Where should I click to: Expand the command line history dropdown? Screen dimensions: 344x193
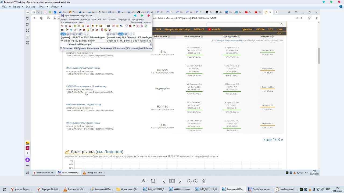(x=151, y=44)
